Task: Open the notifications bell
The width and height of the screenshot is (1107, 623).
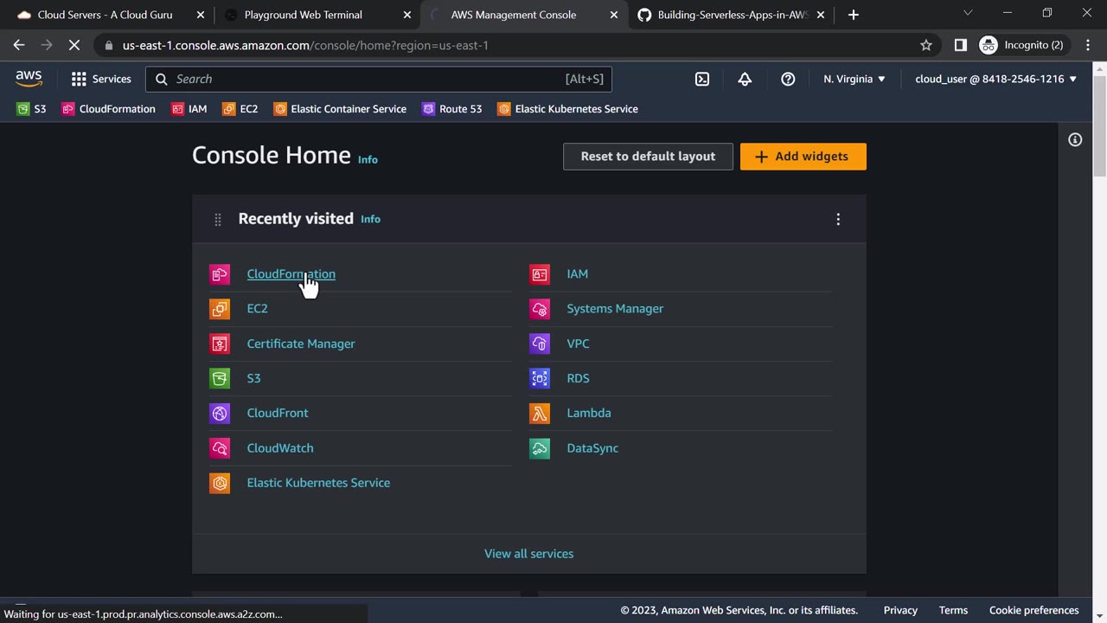Action: pos(745,79)
